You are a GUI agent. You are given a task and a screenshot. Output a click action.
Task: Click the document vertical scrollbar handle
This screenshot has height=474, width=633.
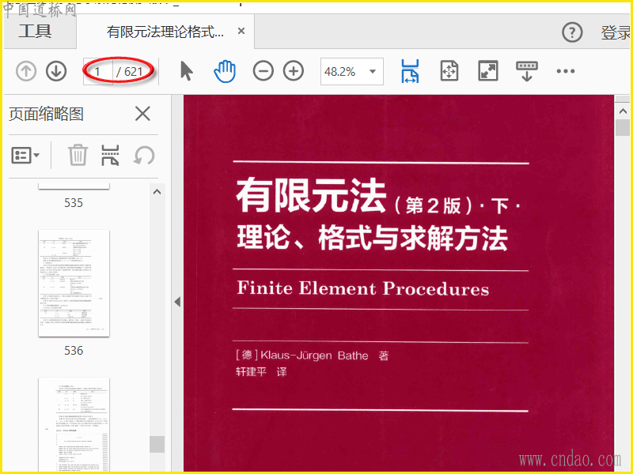[x=623, y=128]
